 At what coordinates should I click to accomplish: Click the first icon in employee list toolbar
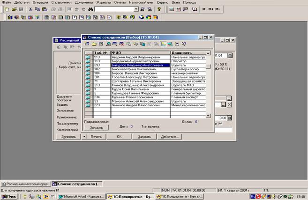87,44
